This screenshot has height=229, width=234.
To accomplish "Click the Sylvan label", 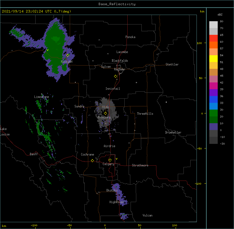I will point(106,67).
